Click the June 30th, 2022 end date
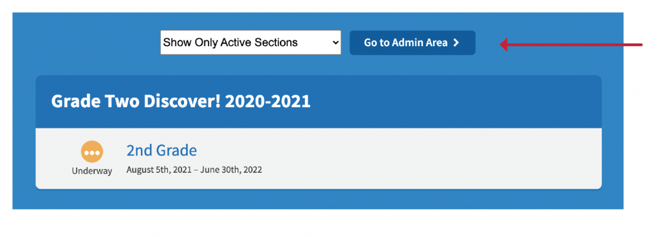Viewport: 659px width, 237px height. [231, 170]
